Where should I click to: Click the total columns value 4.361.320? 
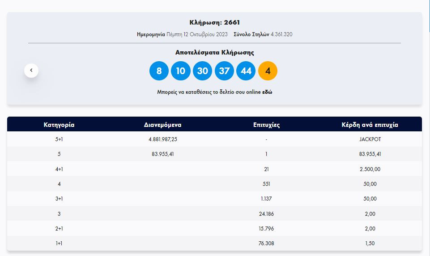[281, 34]
